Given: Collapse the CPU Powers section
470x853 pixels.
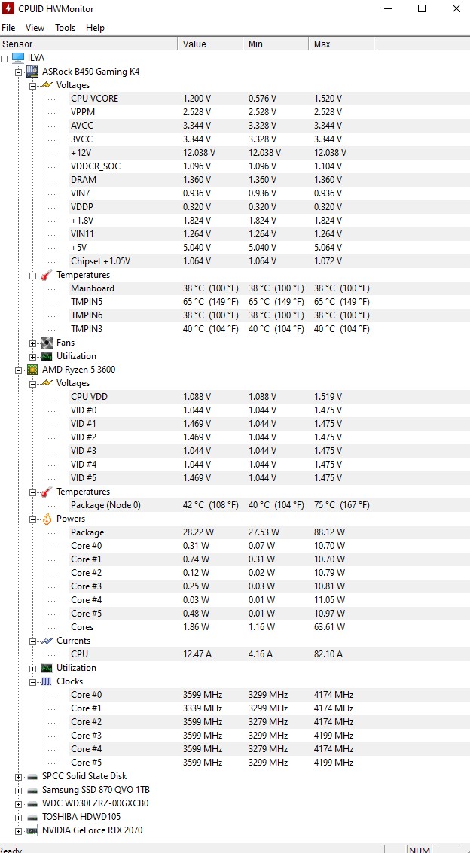Looking at the screenshot, I should pos(33,519).
